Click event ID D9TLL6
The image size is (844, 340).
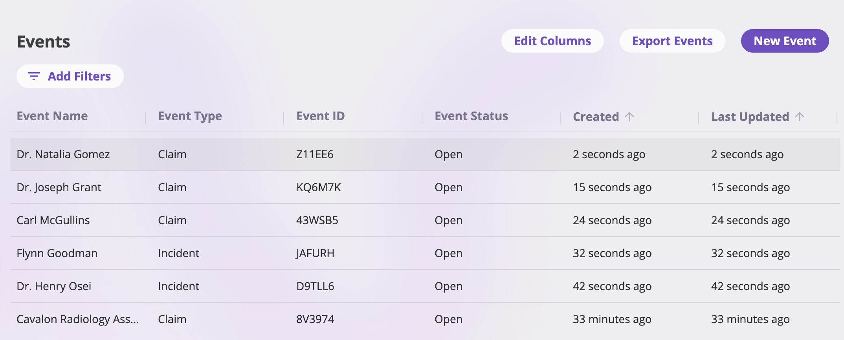pyautogui.click(x=315, y=286)
